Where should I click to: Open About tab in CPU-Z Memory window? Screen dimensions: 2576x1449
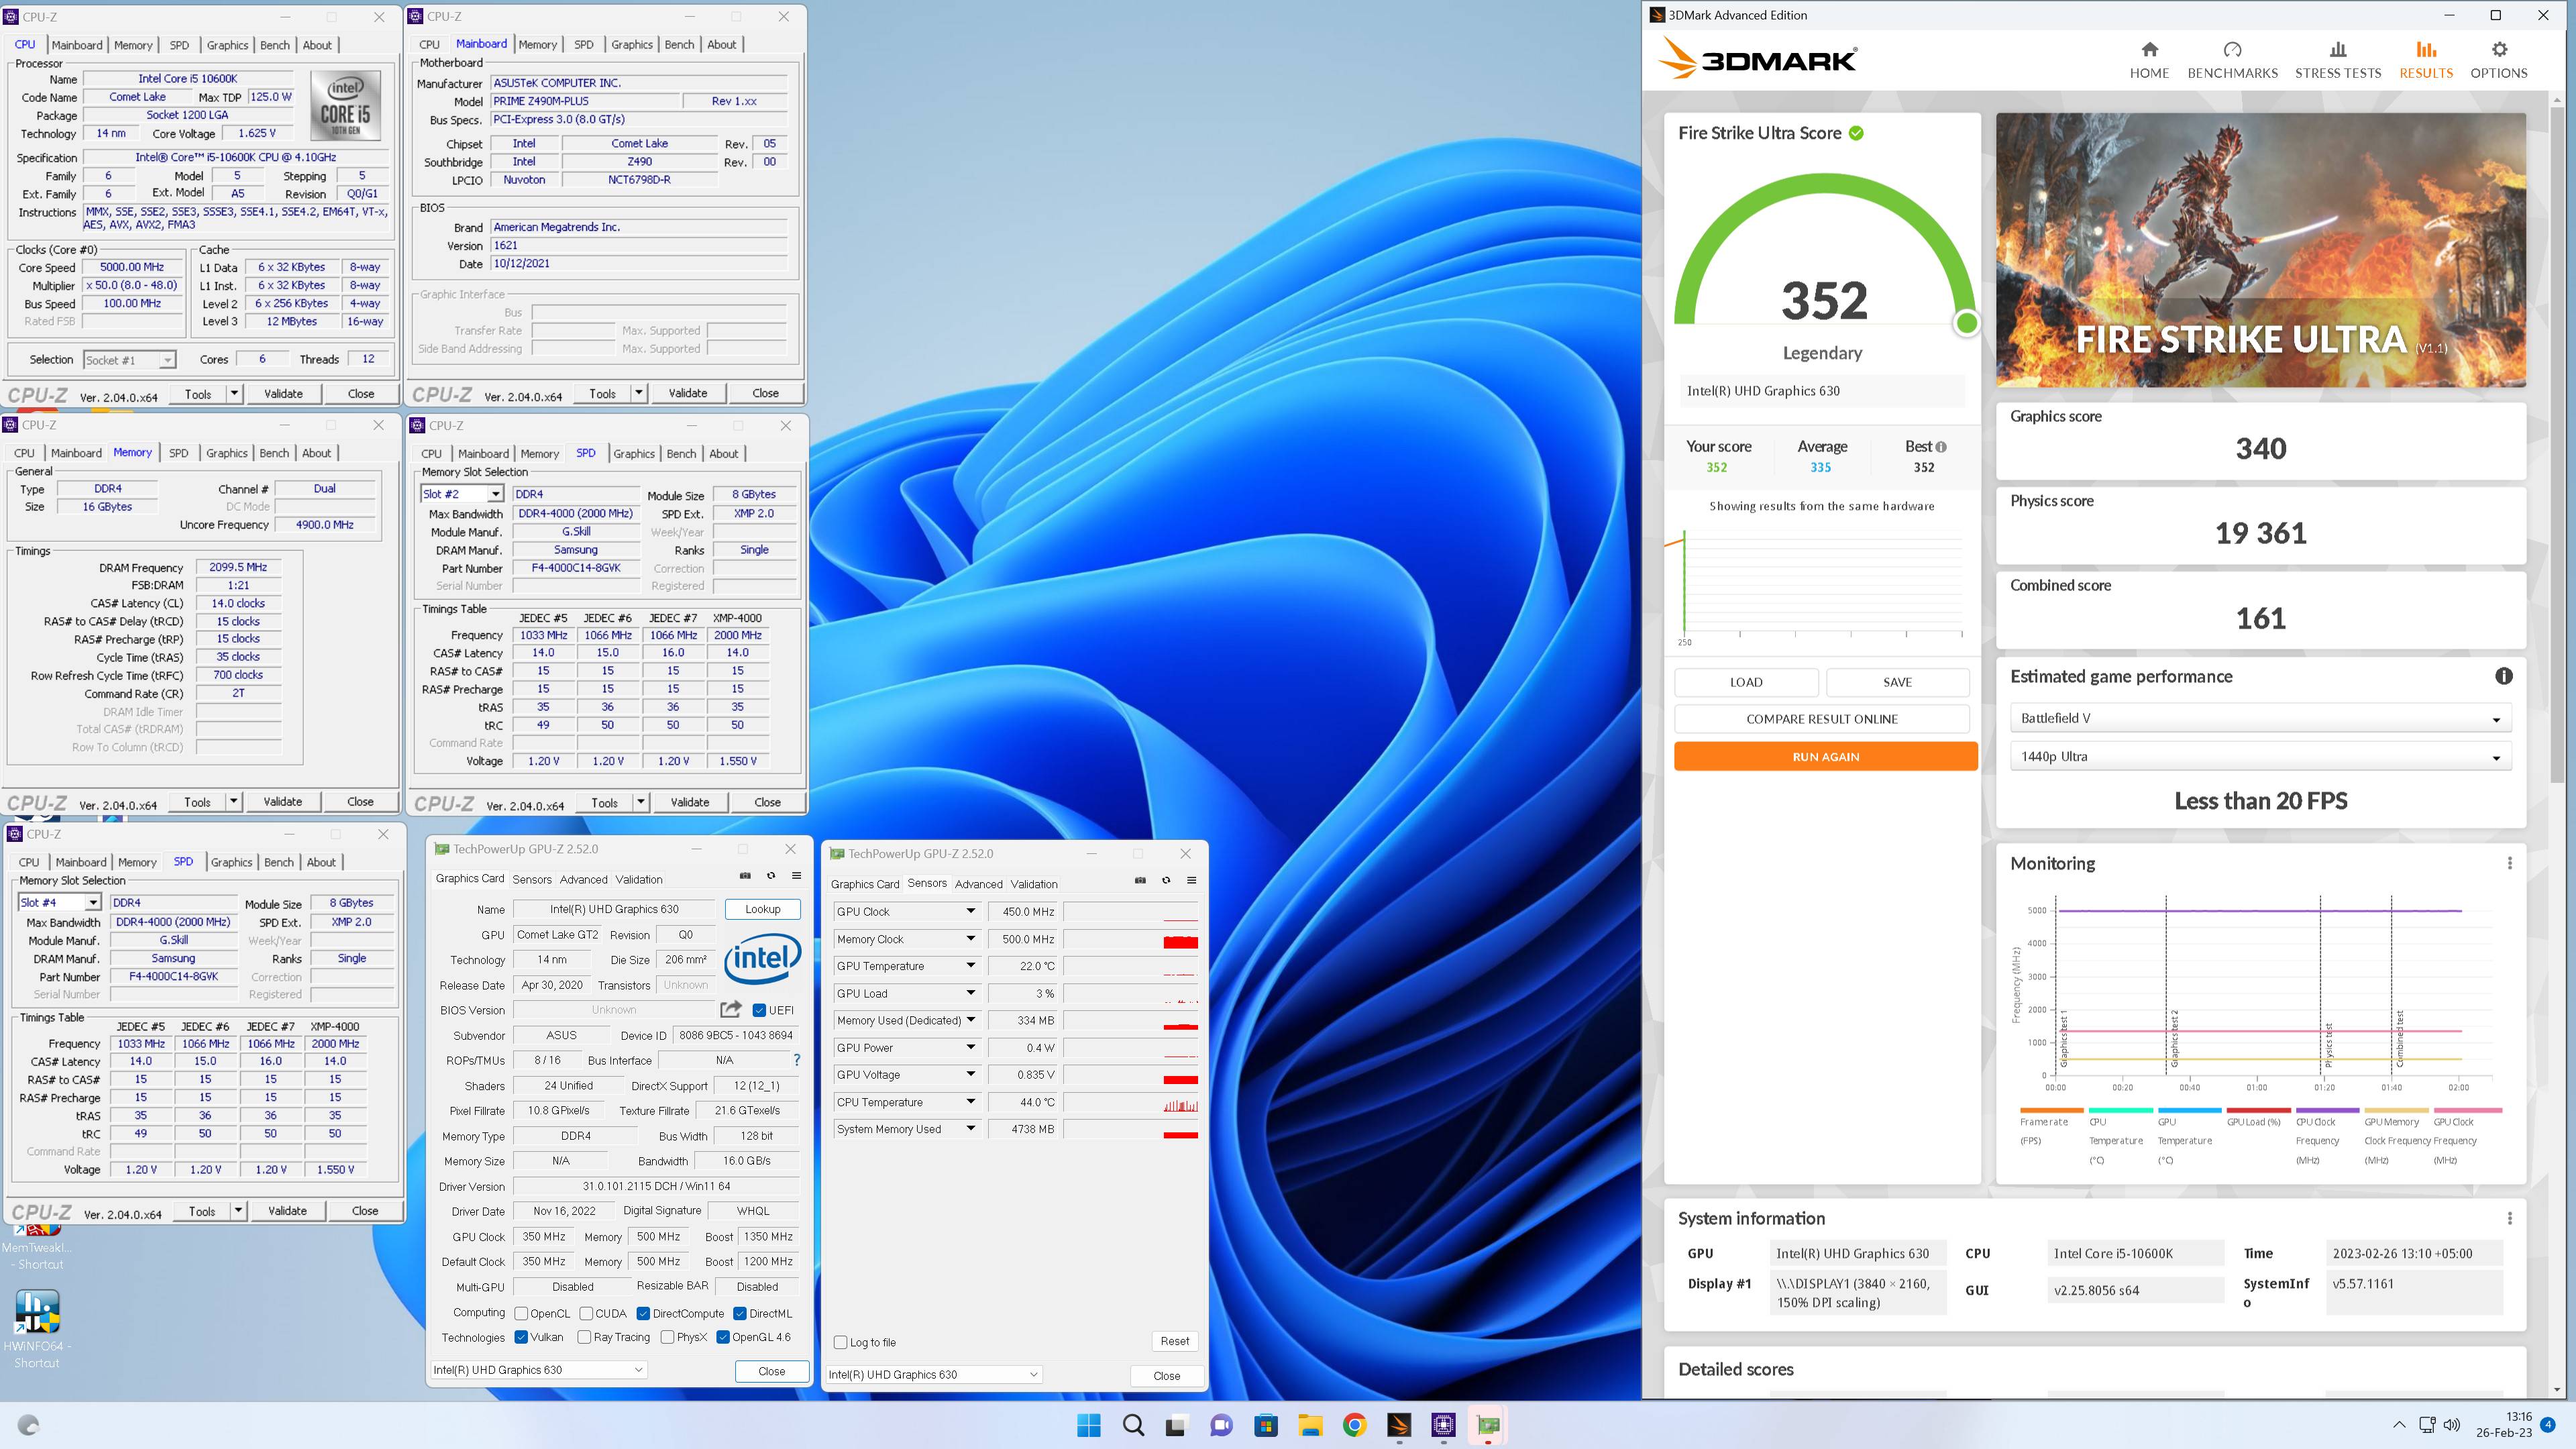tap(316, 453)
